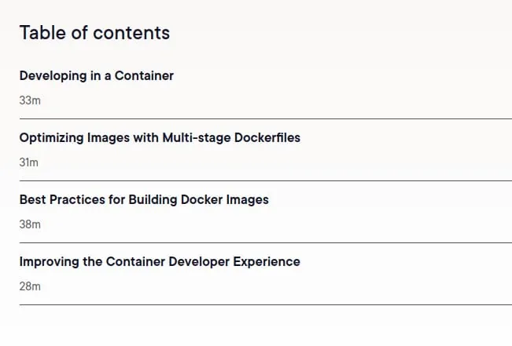Click the divider line below 31m
Image resolution: width=512 pixels, height=346 pixels.
click(266, 180)
